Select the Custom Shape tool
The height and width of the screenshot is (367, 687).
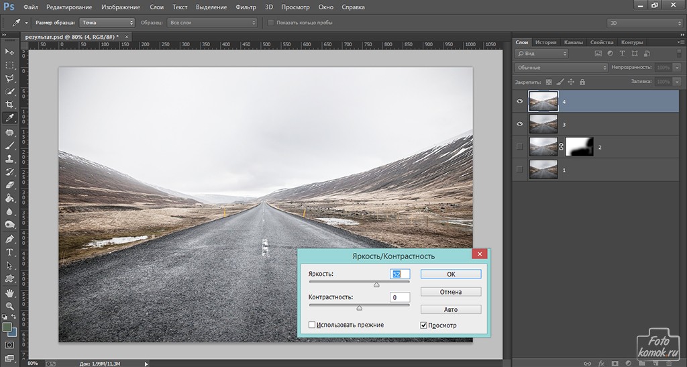point(9,278)
